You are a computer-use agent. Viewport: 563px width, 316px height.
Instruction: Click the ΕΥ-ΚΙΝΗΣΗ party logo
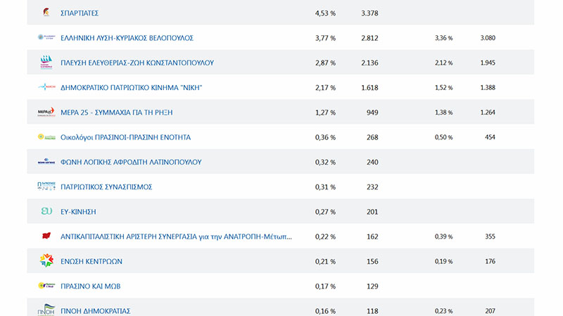pos(46,211)
